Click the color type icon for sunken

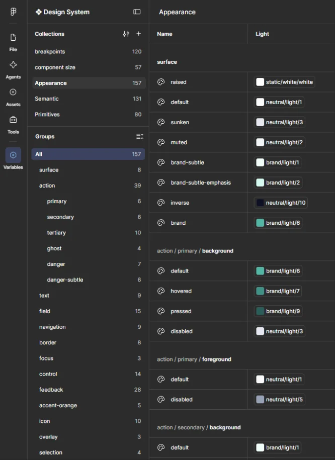pyautogui.click(x=161, y=122)
